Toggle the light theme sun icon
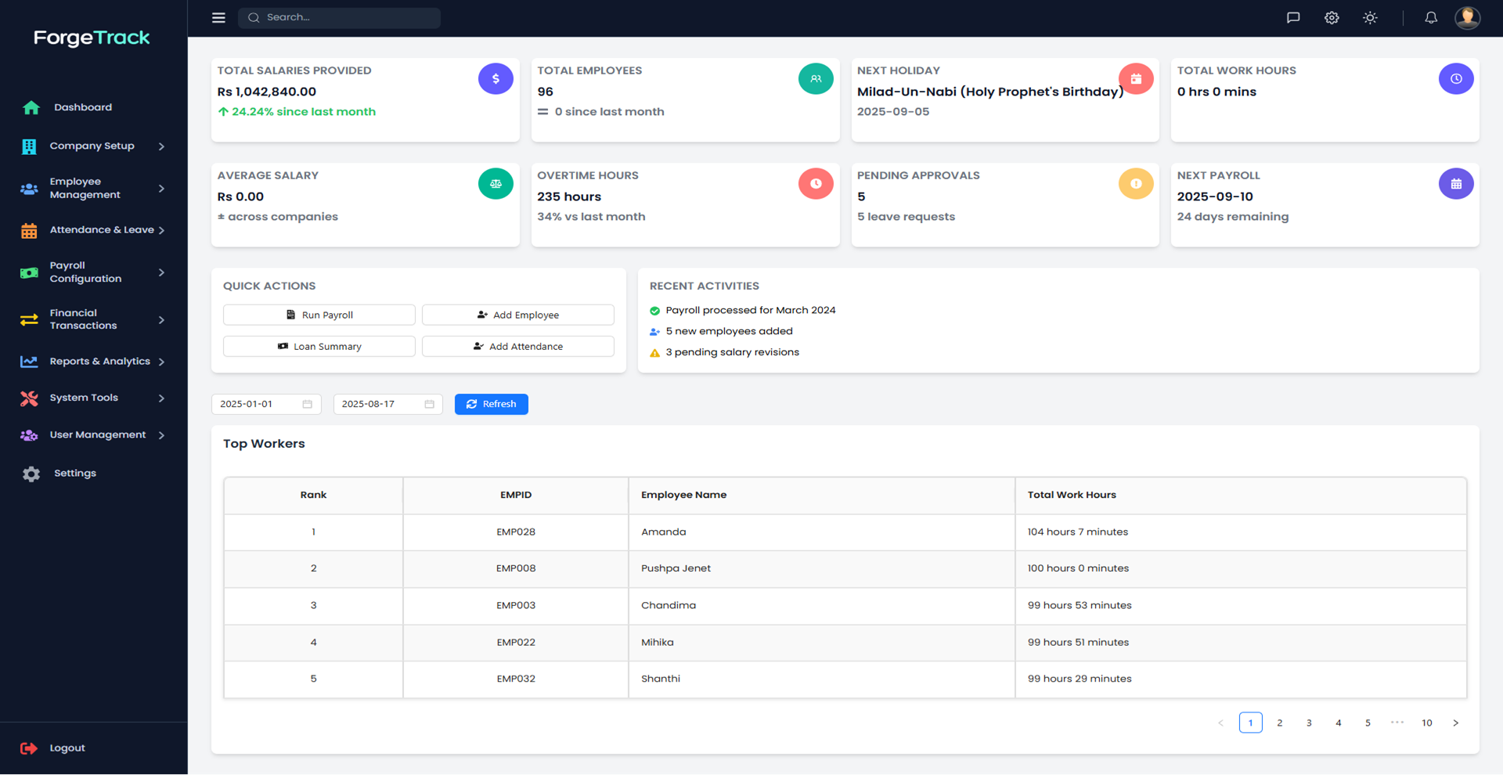 point(1370,17)
